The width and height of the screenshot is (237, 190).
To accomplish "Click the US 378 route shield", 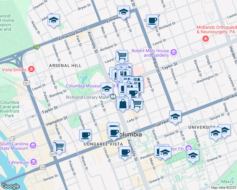I will click(x=42, y=167).
